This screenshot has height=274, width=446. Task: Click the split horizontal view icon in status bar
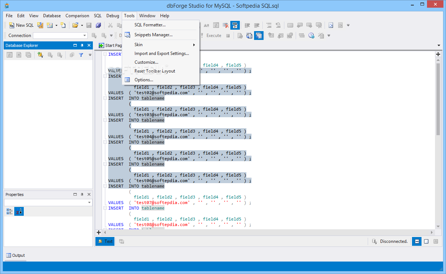point(417,241)
